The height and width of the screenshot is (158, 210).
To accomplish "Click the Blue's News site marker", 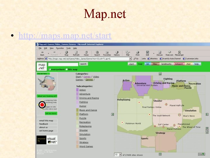I will point(179,115).
